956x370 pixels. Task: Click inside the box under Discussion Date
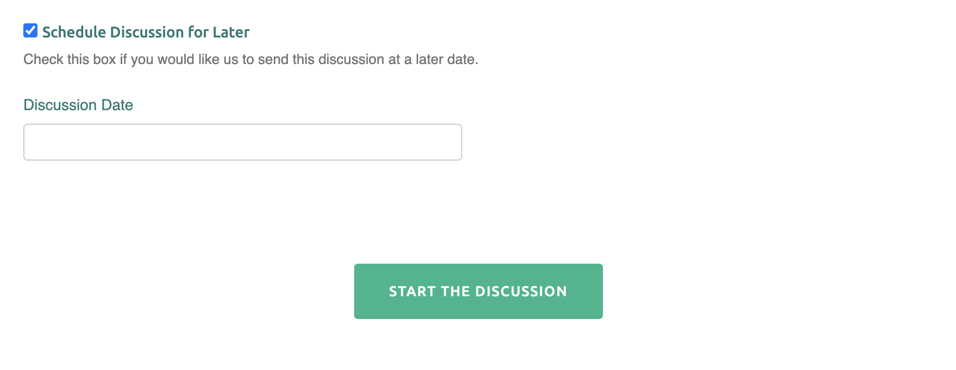(x=242, y=142)
